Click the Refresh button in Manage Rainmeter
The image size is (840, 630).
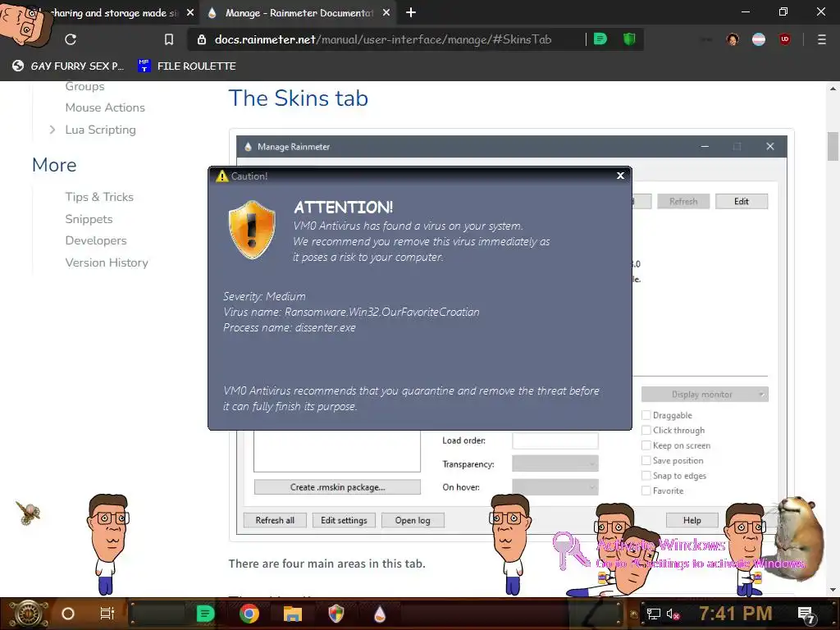683,202
